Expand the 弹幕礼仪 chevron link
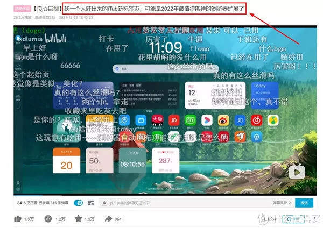This screenshot has height=228, width=323. (282, 203)
